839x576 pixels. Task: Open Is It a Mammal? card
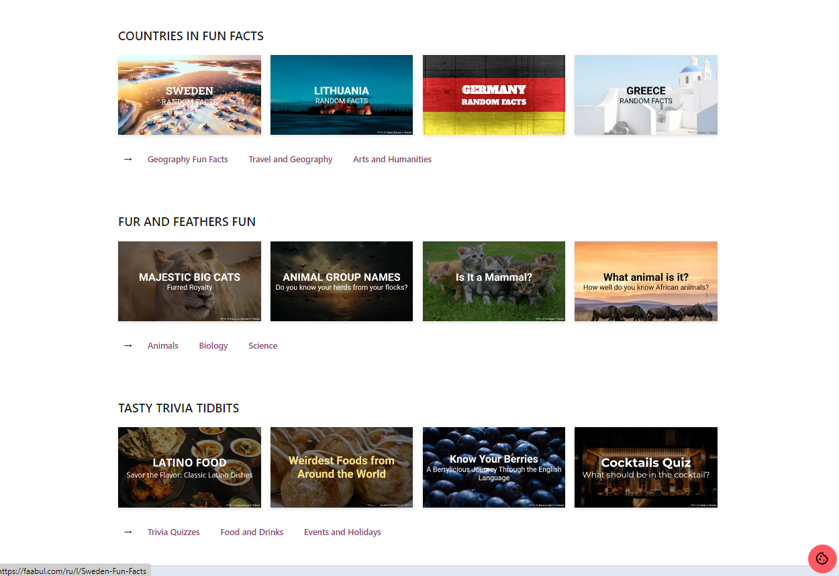coord(494,281)
